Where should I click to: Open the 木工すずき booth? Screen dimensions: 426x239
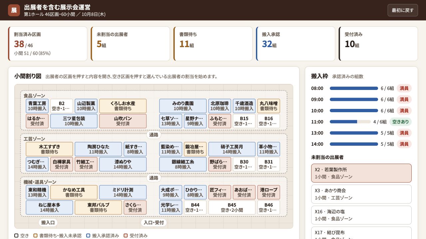(x=49, y=149)
